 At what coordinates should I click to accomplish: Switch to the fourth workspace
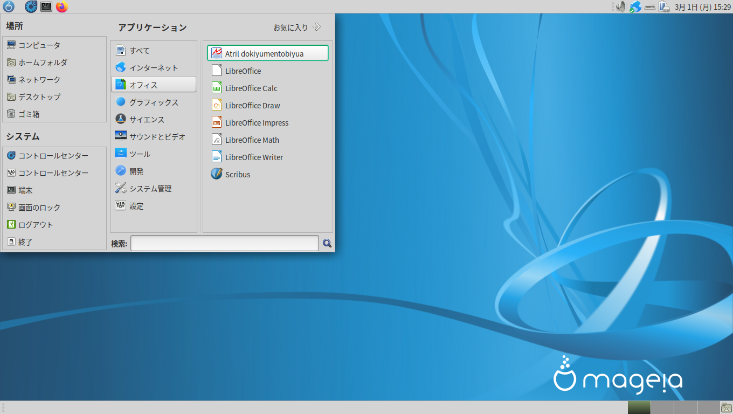click(709, 408)
